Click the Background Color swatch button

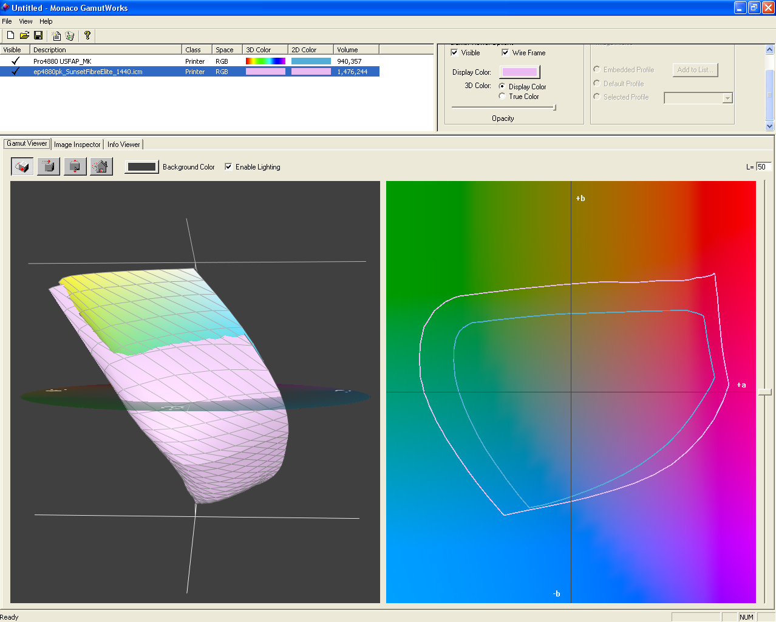[x=141, y=167]
